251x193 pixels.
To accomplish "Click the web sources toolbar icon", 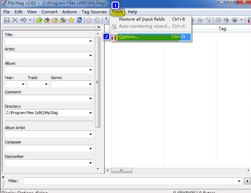I will tap(234, 20).
